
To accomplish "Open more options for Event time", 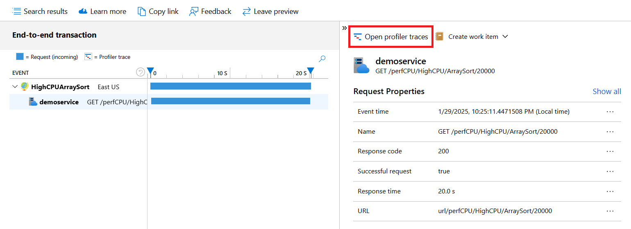I will [x=610, y=112].
